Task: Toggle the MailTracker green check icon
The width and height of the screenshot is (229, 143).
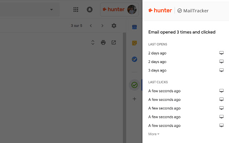Action: click(135, 85)
